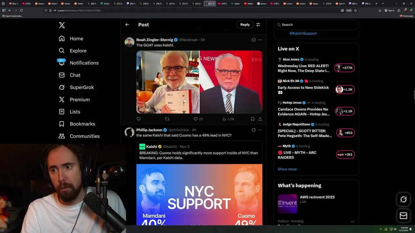Open more options on Phillip's post
This screenshot has width=415, height=233.
(260, 130)
